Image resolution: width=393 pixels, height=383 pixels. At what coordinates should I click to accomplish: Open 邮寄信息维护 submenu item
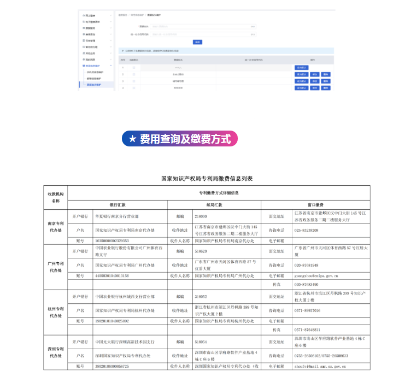tap(94, 79)
